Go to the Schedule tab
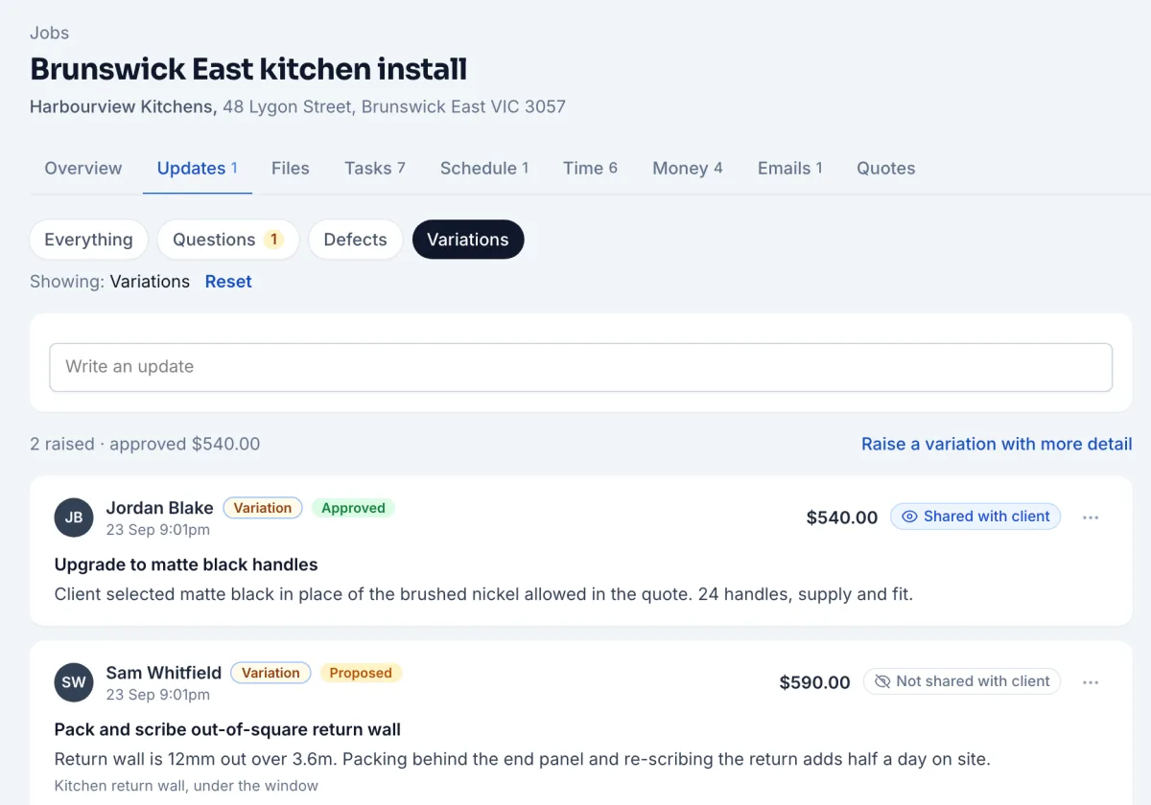 [x=484, y=169]
